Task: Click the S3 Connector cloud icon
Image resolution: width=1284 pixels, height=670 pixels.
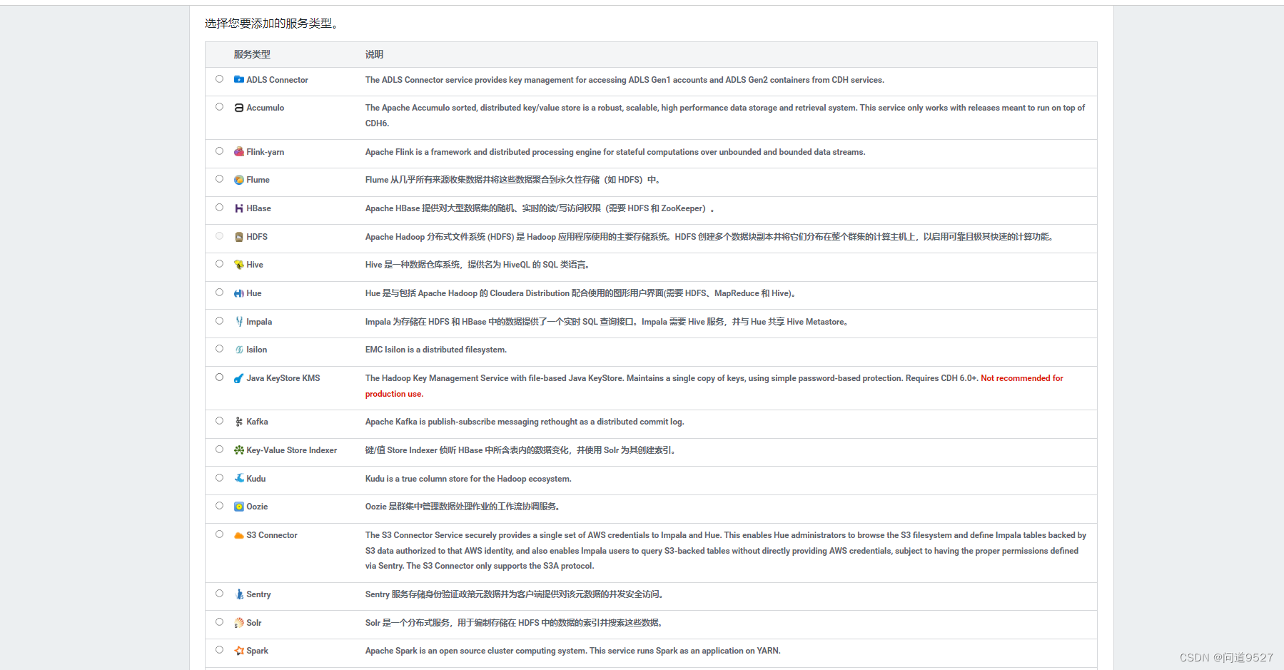Action: click(239, 535)
